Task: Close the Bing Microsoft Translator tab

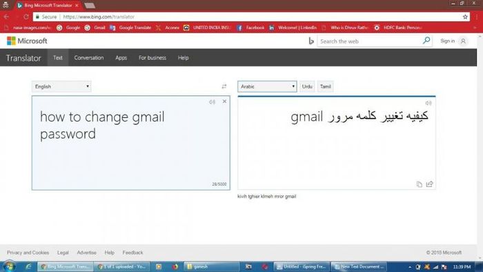Action: [77, 6]
